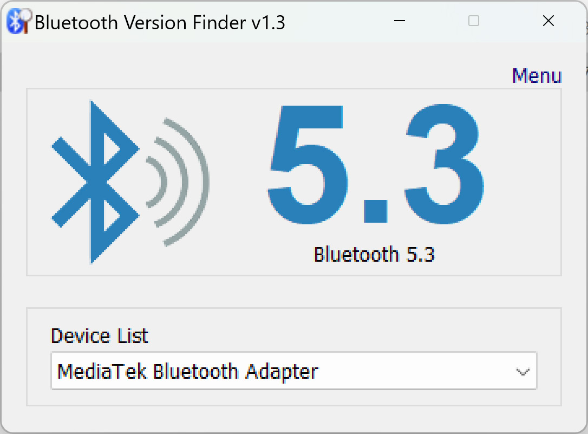Click the large blue 5.3 version number
The height and width of the screenshot is (434, 588).
[375, 164]
